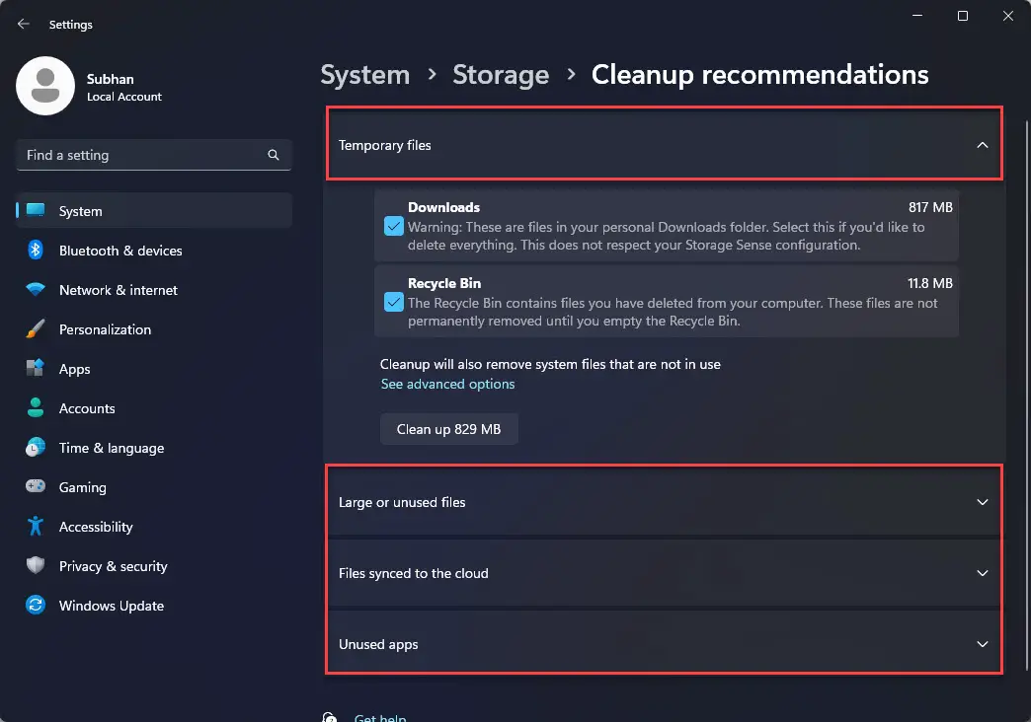
Task: Click Large or unused files label
Action: (x=402, y=502)
